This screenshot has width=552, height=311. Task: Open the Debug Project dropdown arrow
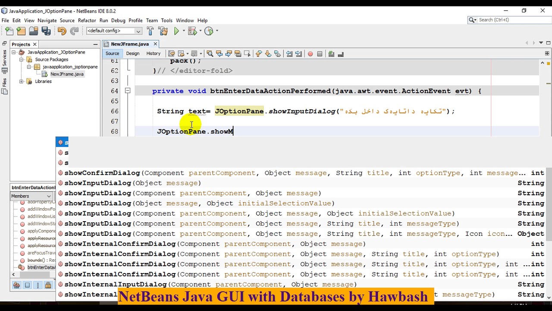click(x=200, y=31)
